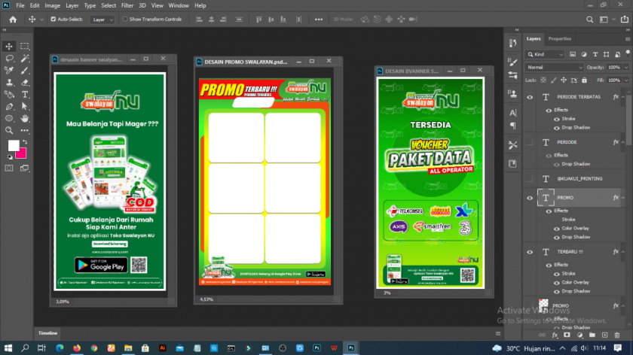633x355 pixels.
Task: Select the Clone Stamp tool
Action: pos(9,83)
